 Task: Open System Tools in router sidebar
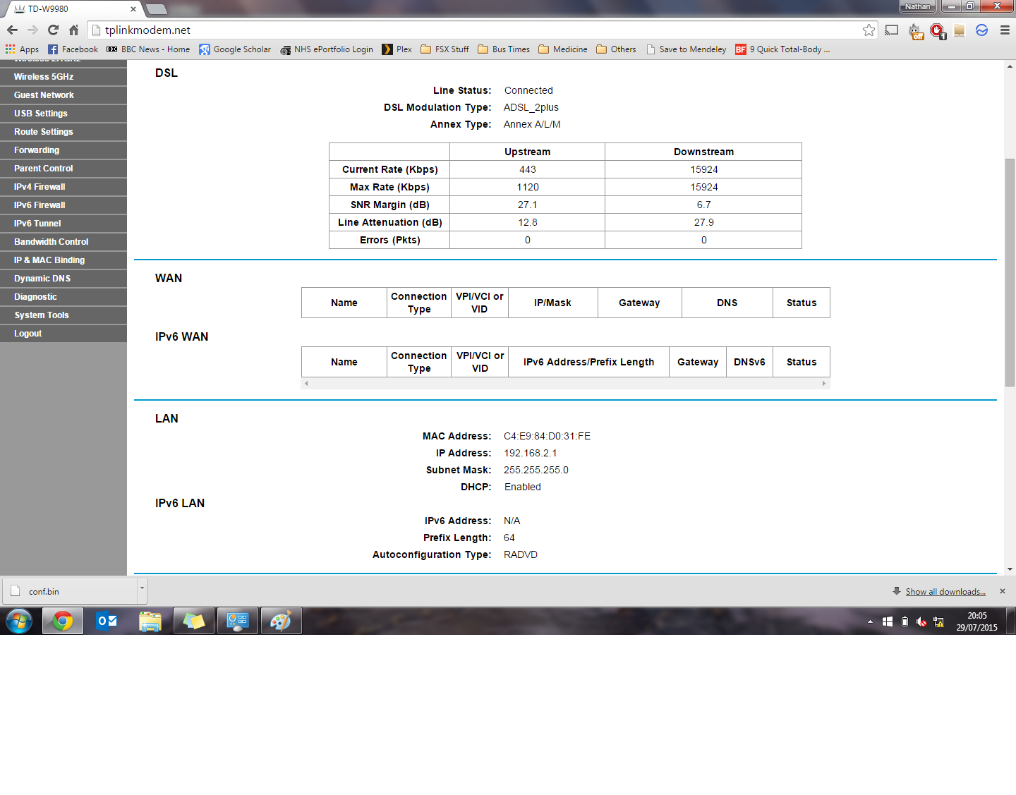click(x=42, y=315)
